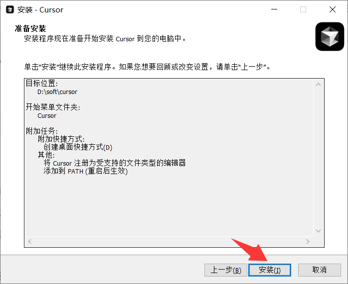Cancel setup with 取消 button
This screenshot has width=348, height=284.
click(x=319, y=270)
